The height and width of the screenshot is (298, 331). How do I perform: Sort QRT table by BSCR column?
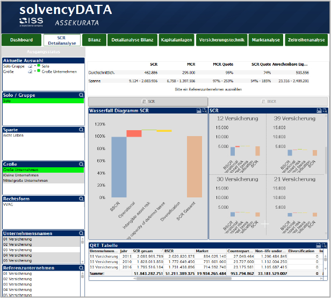click(x=179, y=251)
